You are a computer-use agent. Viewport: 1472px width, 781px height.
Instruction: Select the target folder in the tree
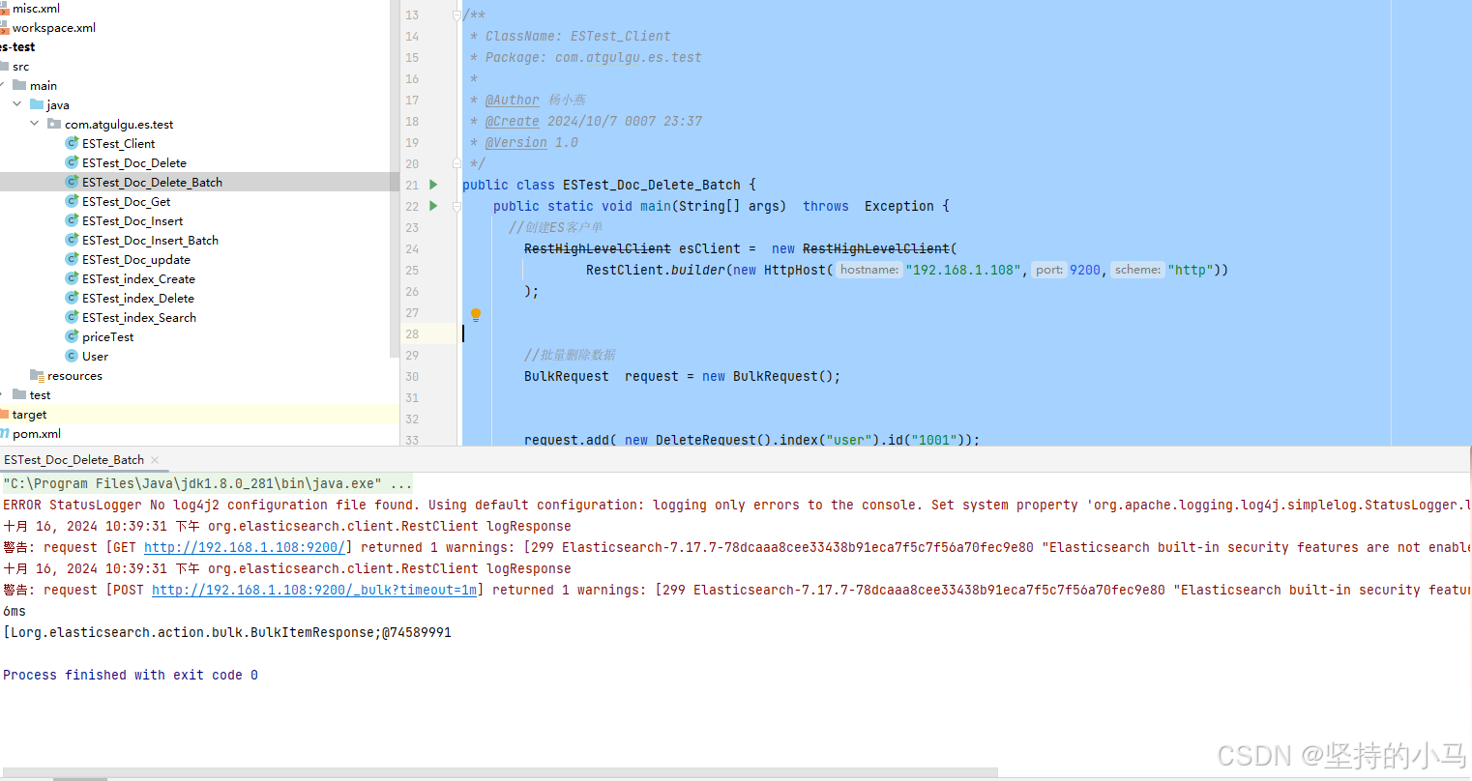click(29, 414)
